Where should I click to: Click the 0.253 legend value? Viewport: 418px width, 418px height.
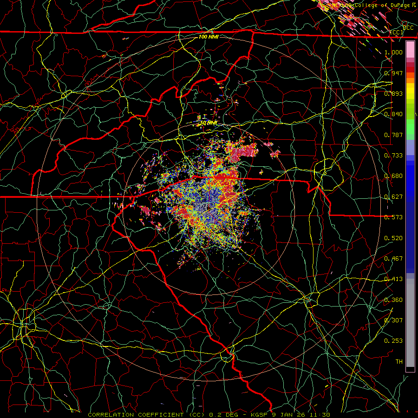(x=393, y=341)
